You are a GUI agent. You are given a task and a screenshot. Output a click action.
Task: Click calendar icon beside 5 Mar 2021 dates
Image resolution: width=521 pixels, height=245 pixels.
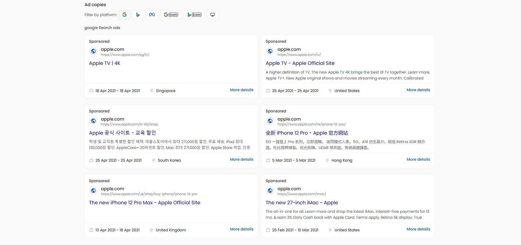point(268,161)
